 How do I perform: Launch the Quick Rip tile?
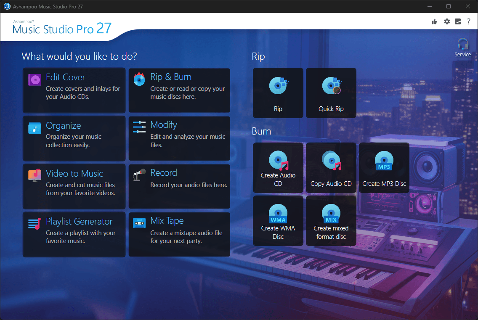331,93
